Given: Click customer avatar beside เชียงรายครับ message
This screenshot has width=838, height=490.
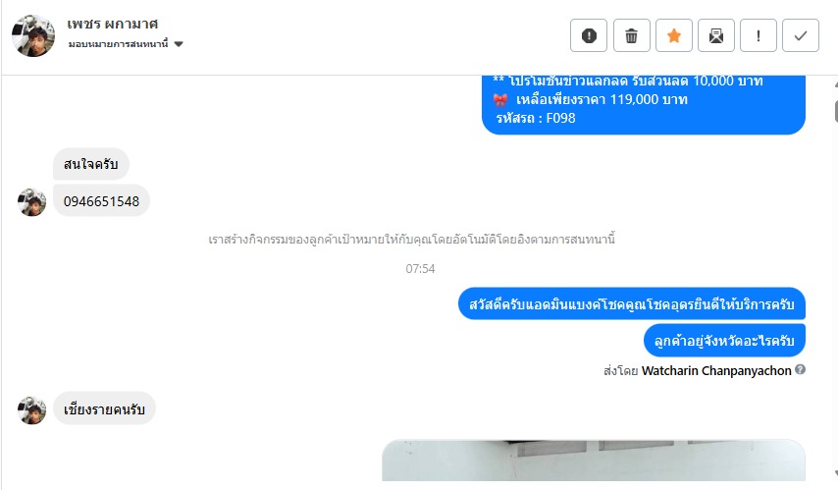Looking at the screenshot, I should (32, 410).
